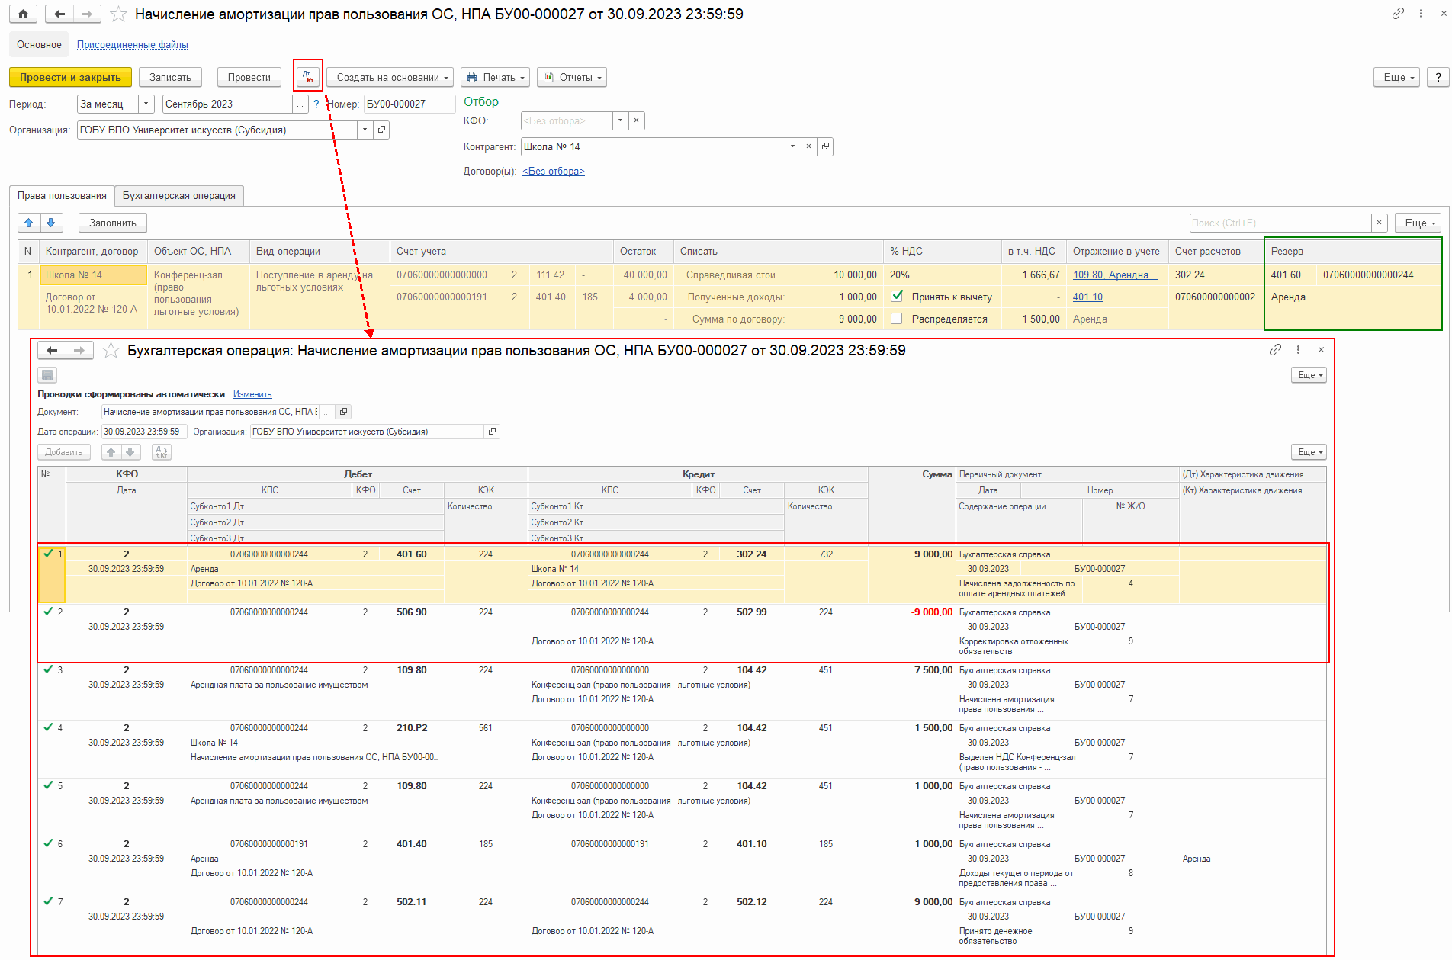Expand the За месяц period dropdown

[147, 104]
